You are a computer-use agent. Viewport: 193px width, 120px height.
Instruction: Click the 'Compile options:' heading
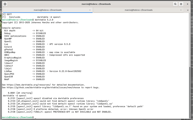point(11,28)
